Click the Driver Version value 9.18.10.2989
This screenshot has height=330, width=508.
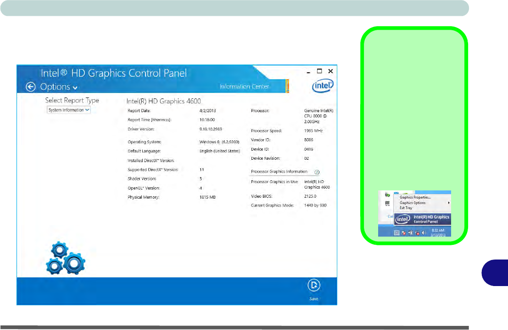[x=211, y=129]
